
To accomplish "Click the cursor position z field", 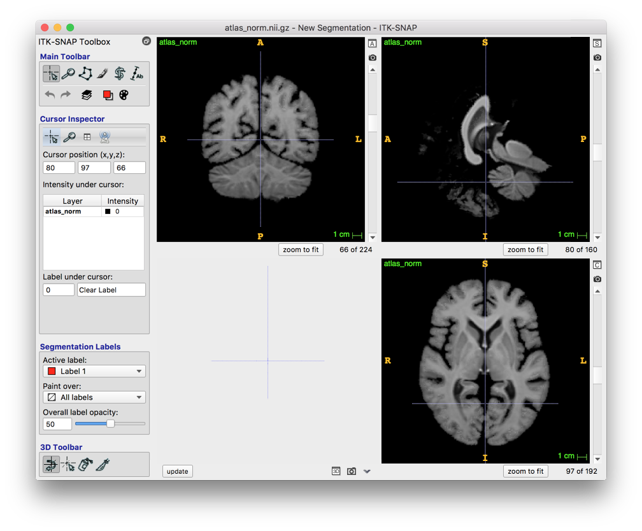I will [129, 168].
